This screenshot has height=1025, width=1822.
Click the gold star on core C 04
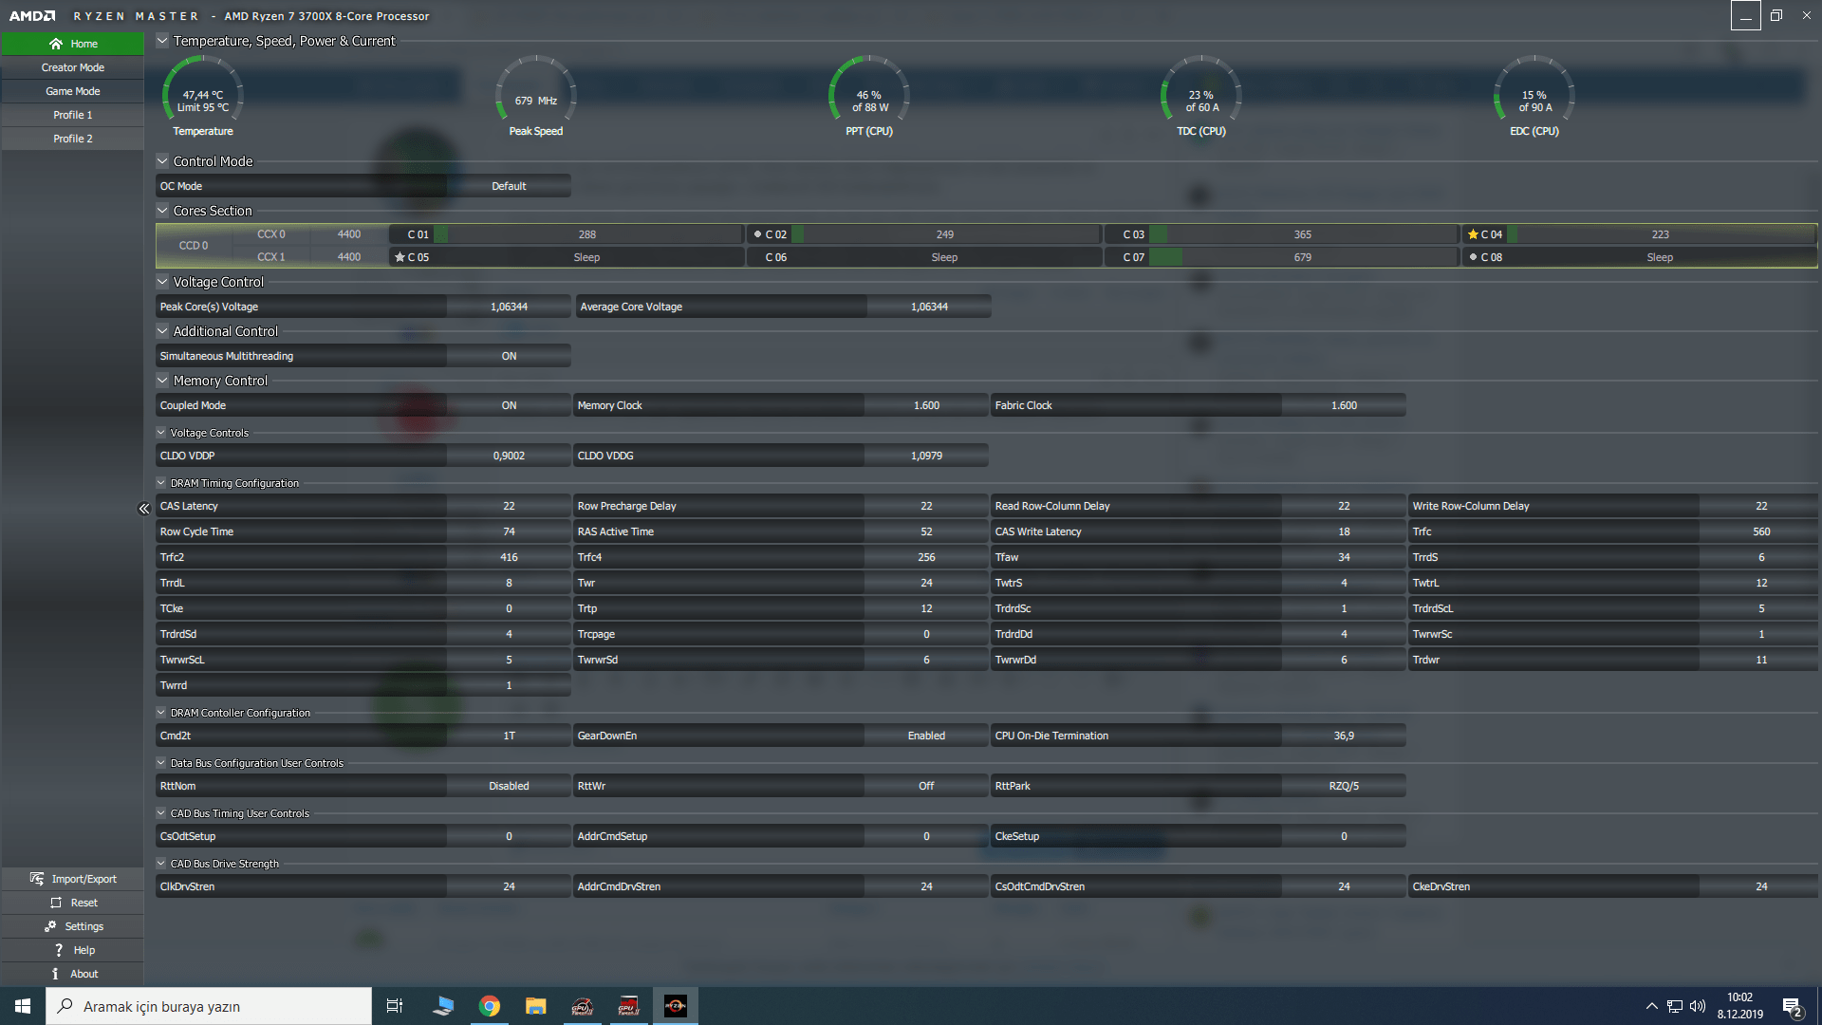[x=1473, y=234]
